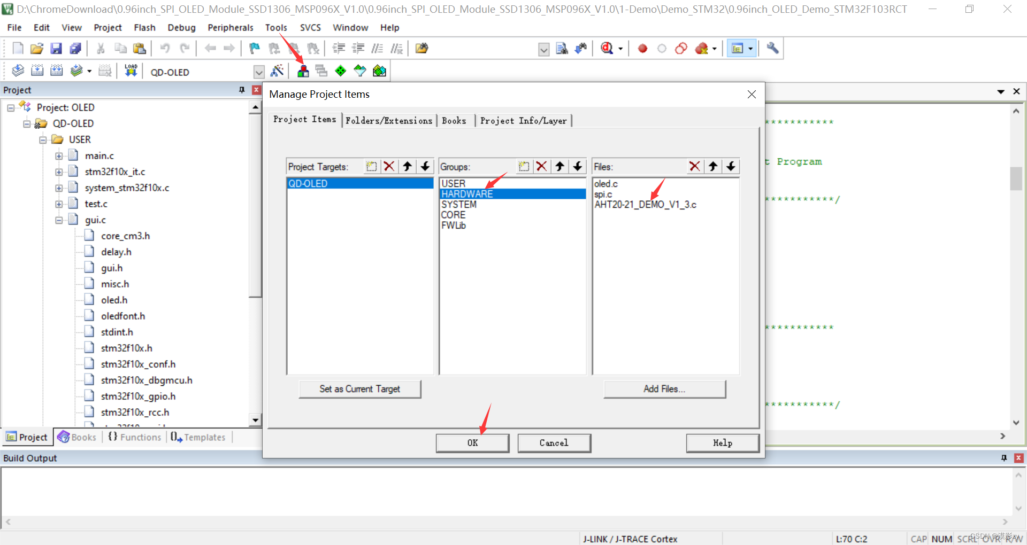Expand test.c in the project tree
The image size is (1027, 545).
(x=59, y=204)
